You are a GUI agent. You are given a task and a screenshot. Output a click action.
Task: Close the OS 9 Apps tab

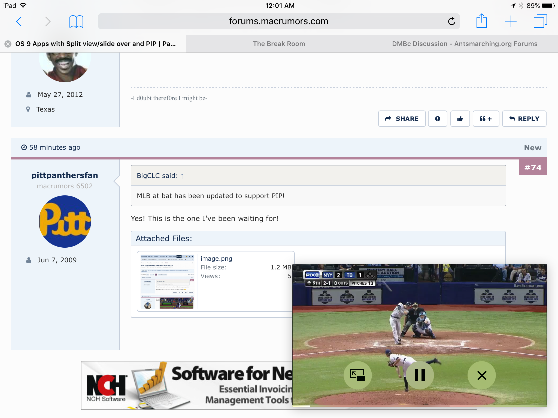(8, 44)
